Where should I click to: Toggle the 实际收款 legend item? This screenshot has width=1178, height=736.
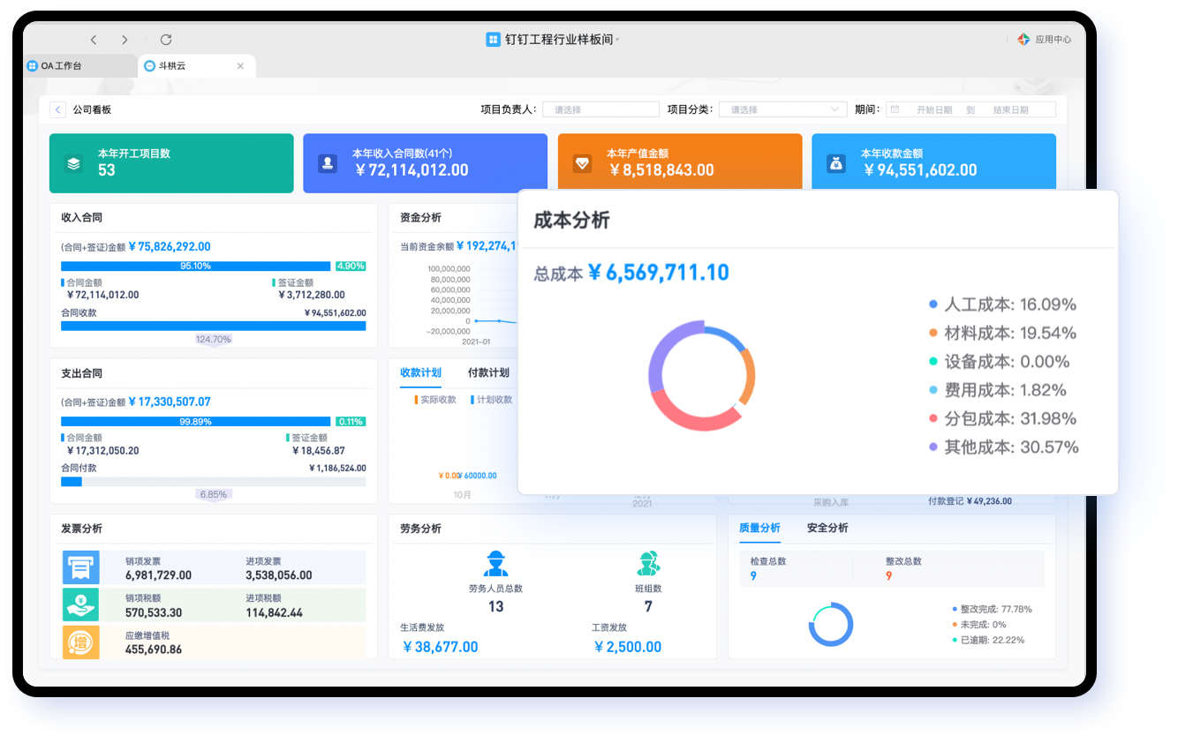tap(435, 400)
